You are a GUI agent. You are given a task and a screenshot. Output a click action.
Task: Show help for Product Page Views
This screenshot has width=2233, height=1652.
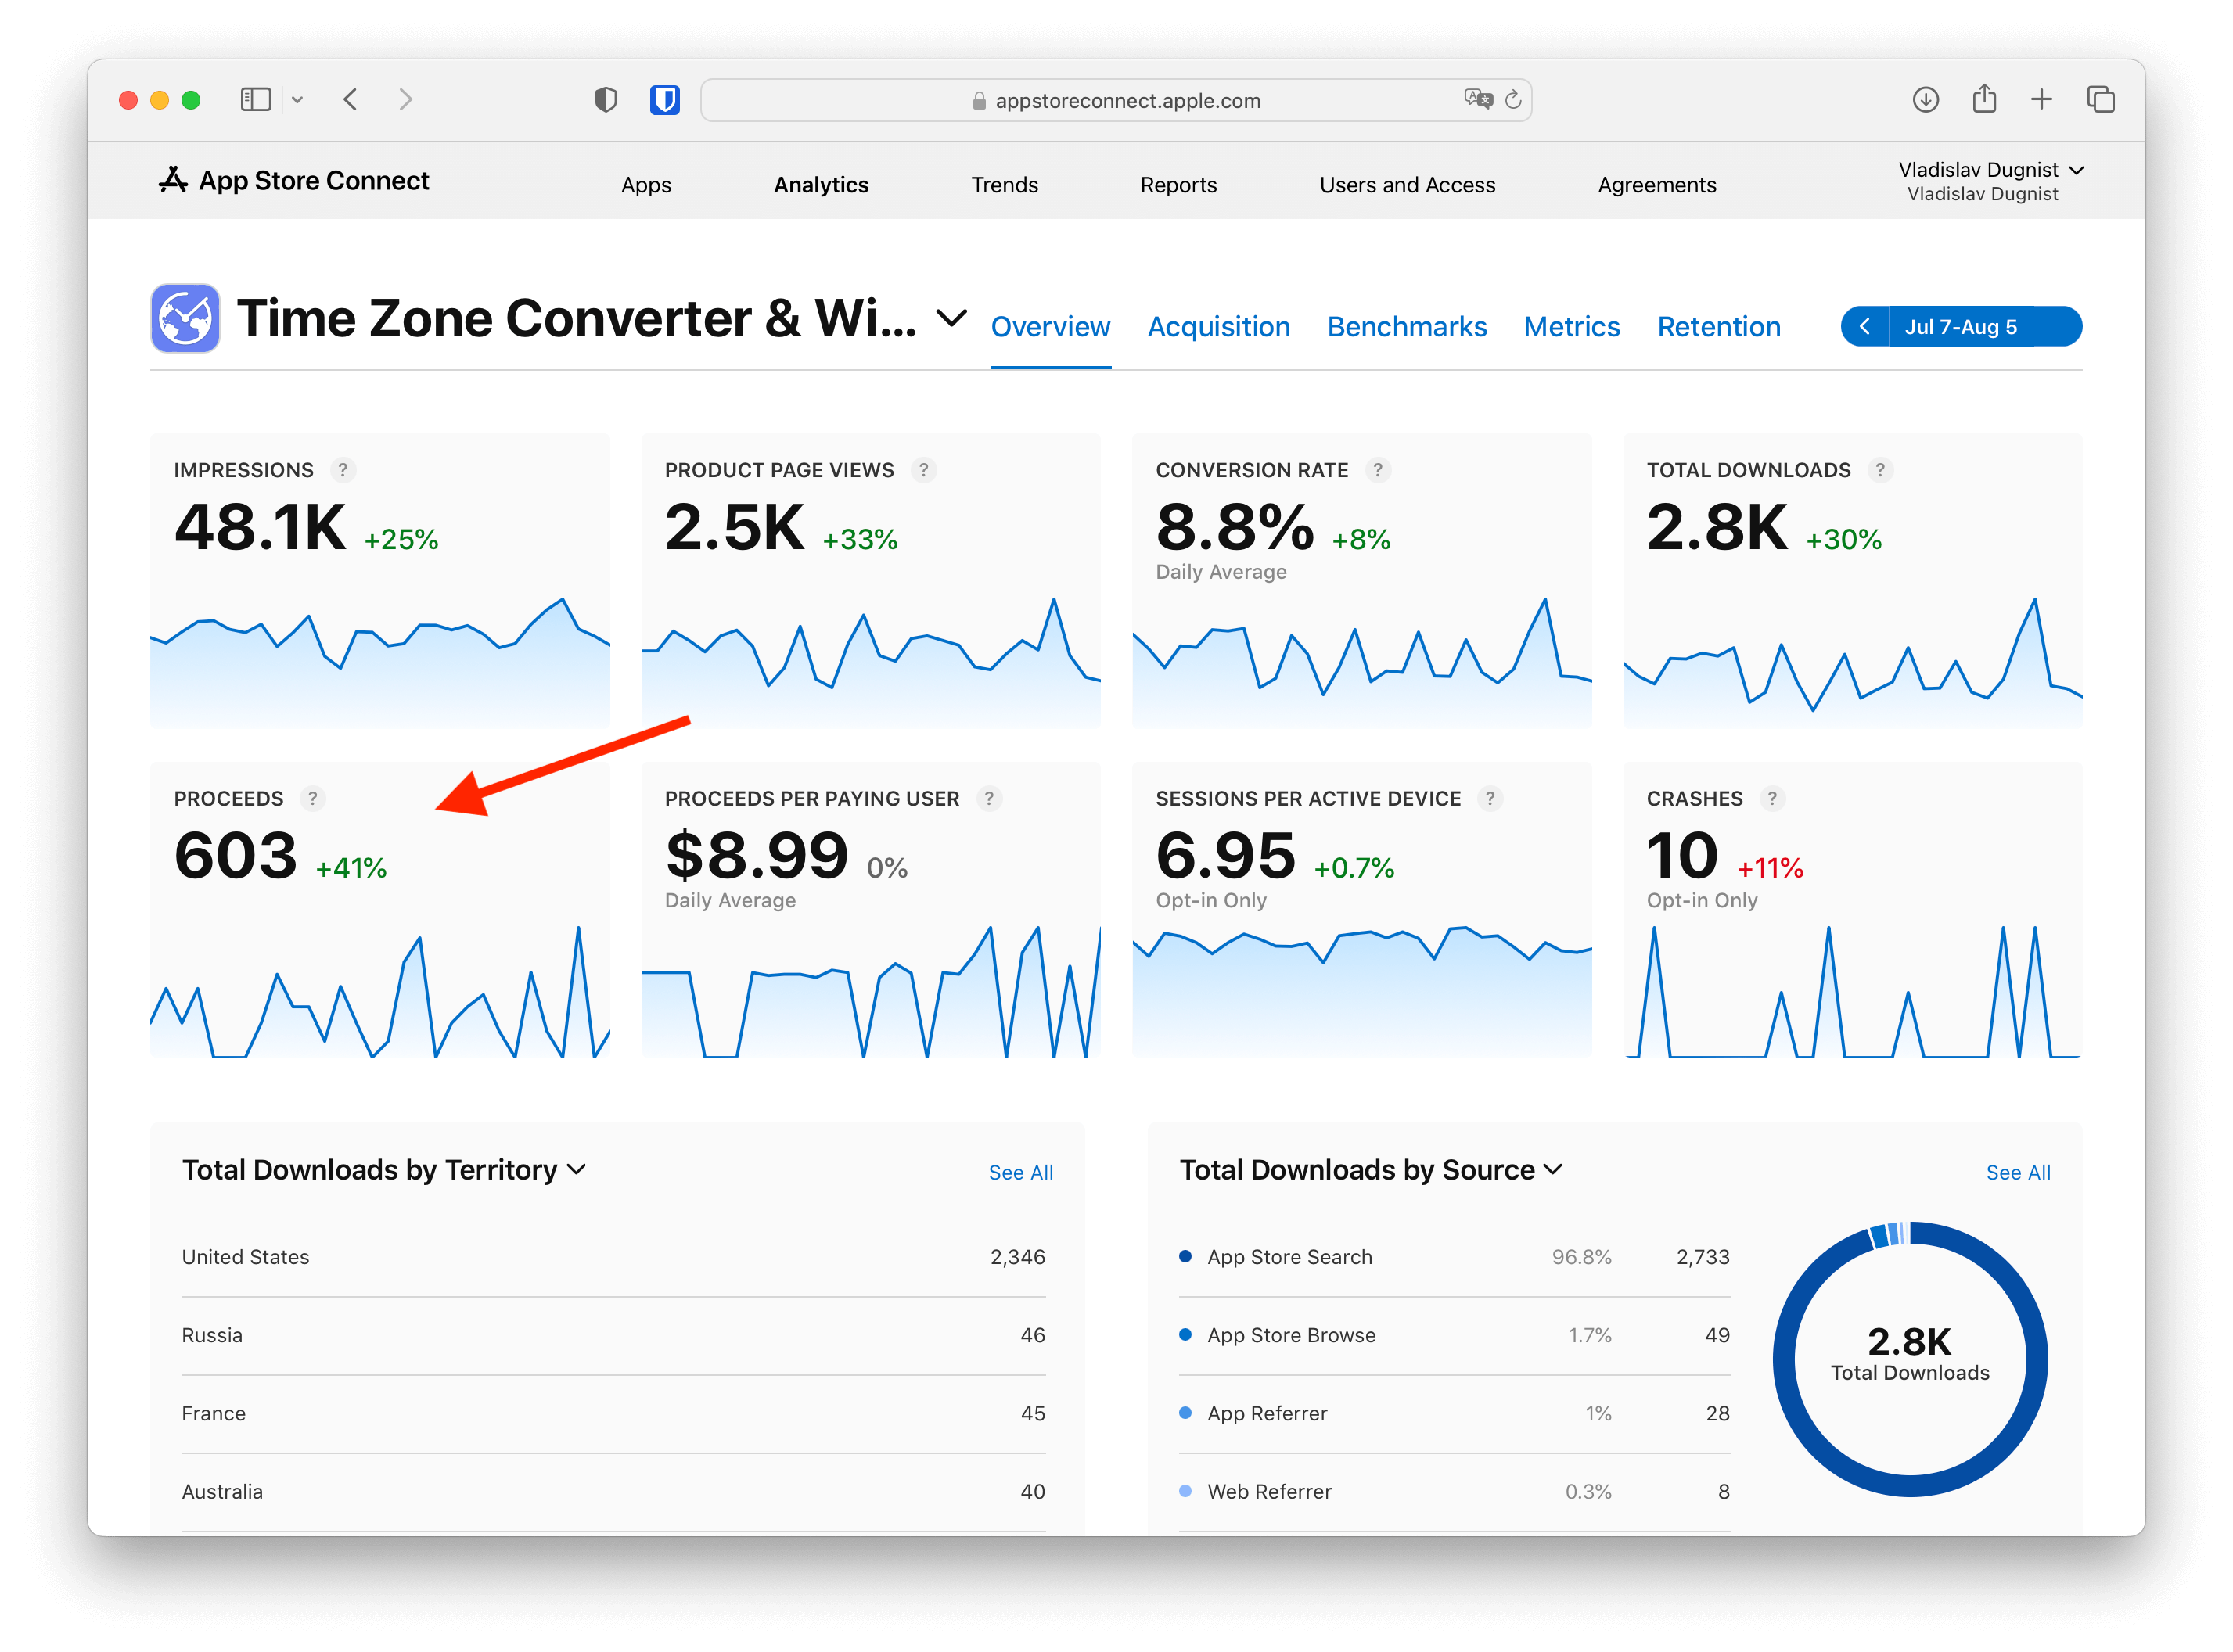(x=923, y=470)
